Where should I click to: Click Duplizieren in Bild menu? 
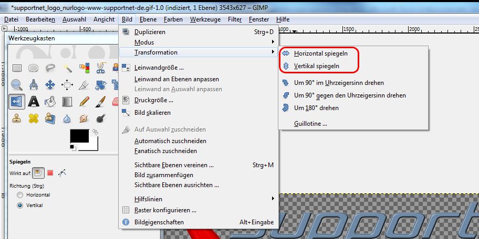click(x=199, y=32)
